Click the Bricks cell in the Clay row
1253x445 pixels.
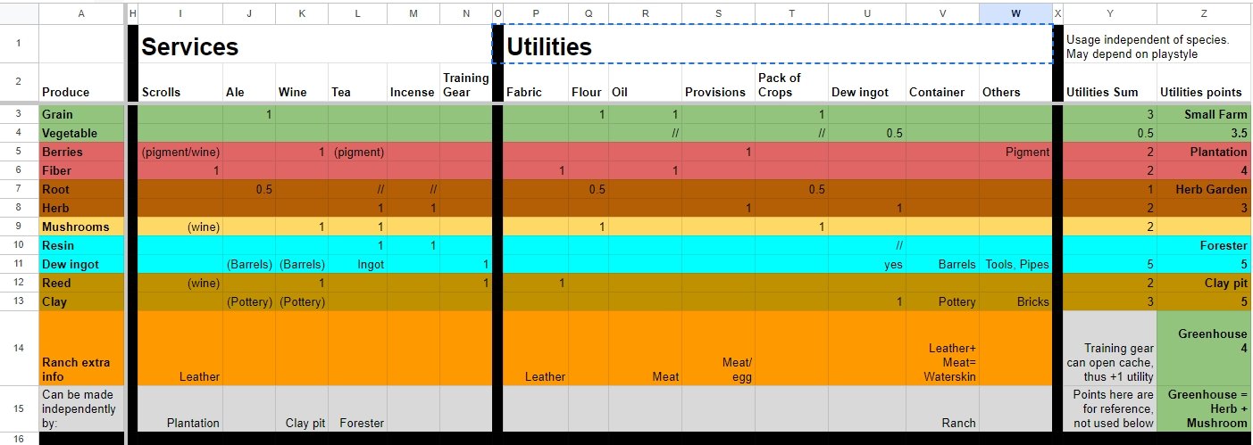tap(1015, 302)
